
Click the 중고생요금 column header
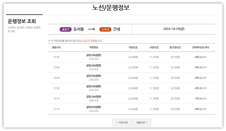[x=175, y=47]
